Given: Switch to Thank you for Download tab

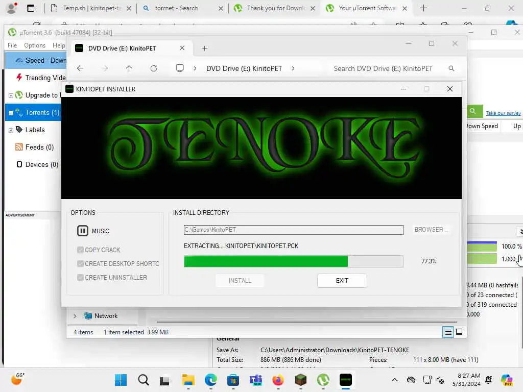Looking at the screenshot, I should (274, 8).
